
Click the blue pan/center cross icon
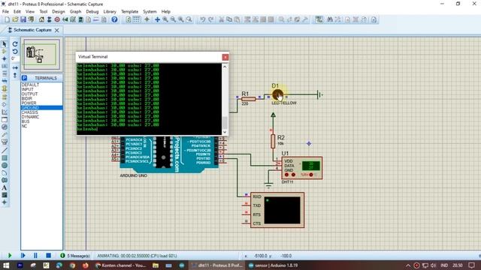157,19
